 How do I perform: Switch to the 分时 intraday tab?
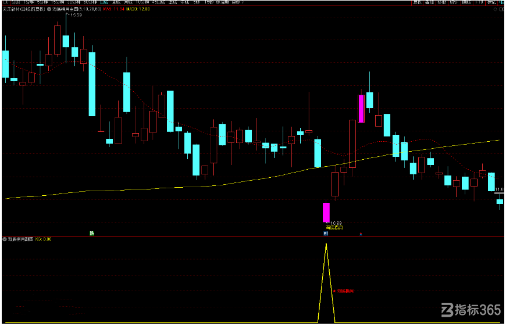pos(16,2)
